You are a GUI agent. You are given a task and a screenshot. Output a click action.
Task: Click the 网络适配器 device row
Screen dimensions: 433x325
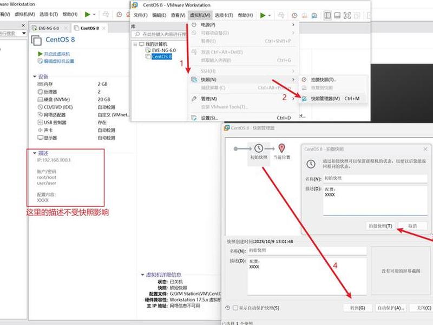click(83, 115)
